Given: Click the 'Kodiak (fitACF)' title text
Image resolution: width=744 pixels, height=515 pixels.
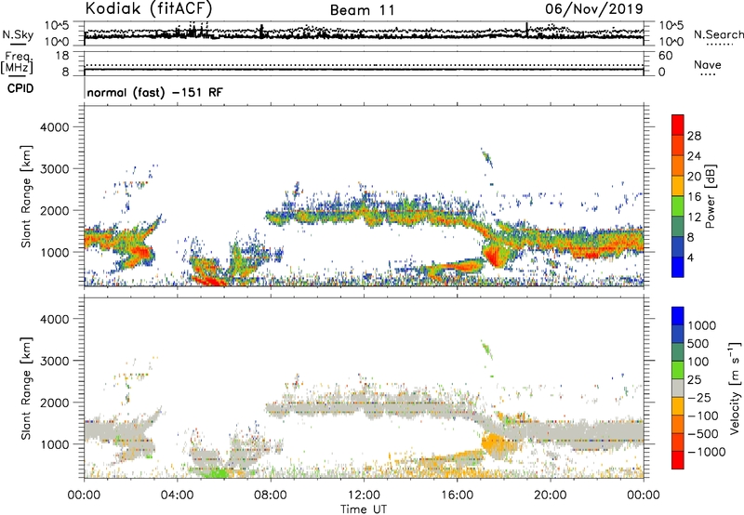Looking at the screenshot, I should click(149, 9).
